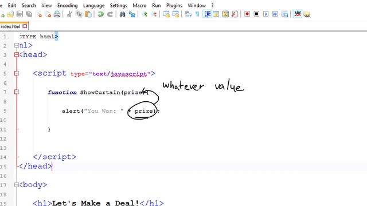Screen dimensions: 367x206
Task: Toggle synchronize horizontal scrolling icon
Action: pyautogui.click(x=175, y=14)
